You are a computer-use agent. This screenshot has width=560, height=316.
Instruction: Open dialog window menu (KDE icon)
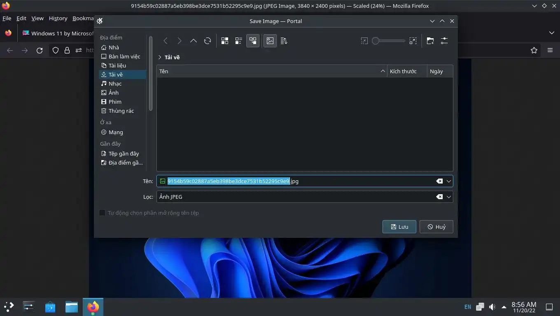100,21
